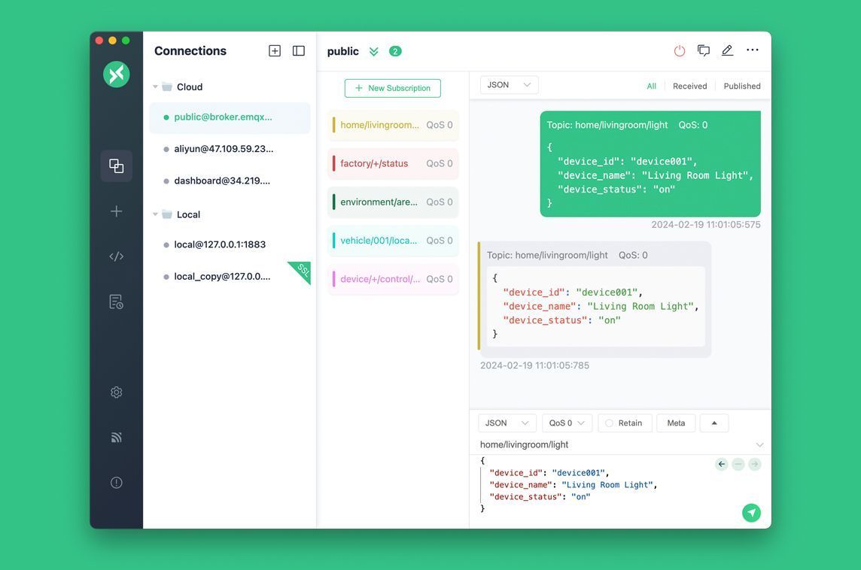Toggle the connections panel layout icon
The width and height of the screenshot is (861, 570).
(299, 51)
